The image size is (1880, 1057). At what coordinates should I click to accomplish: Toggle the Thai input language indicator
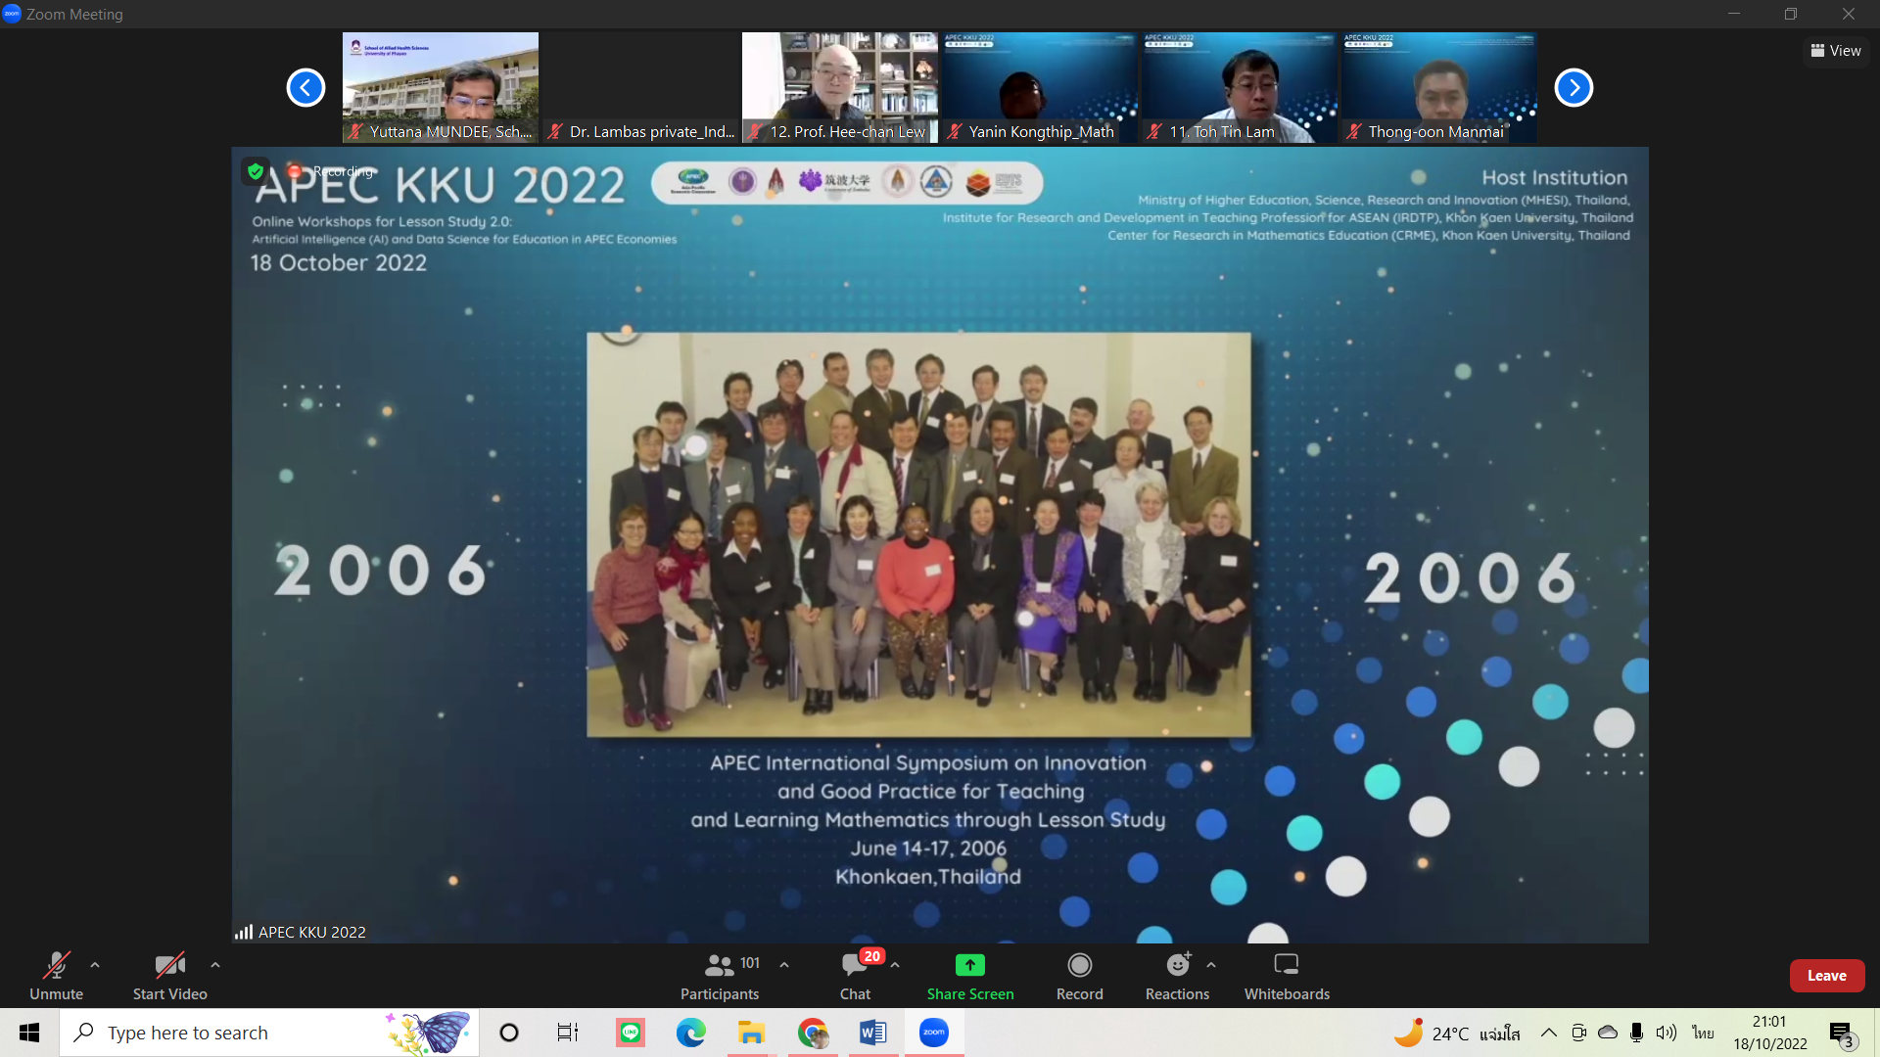(1703, 1033)
